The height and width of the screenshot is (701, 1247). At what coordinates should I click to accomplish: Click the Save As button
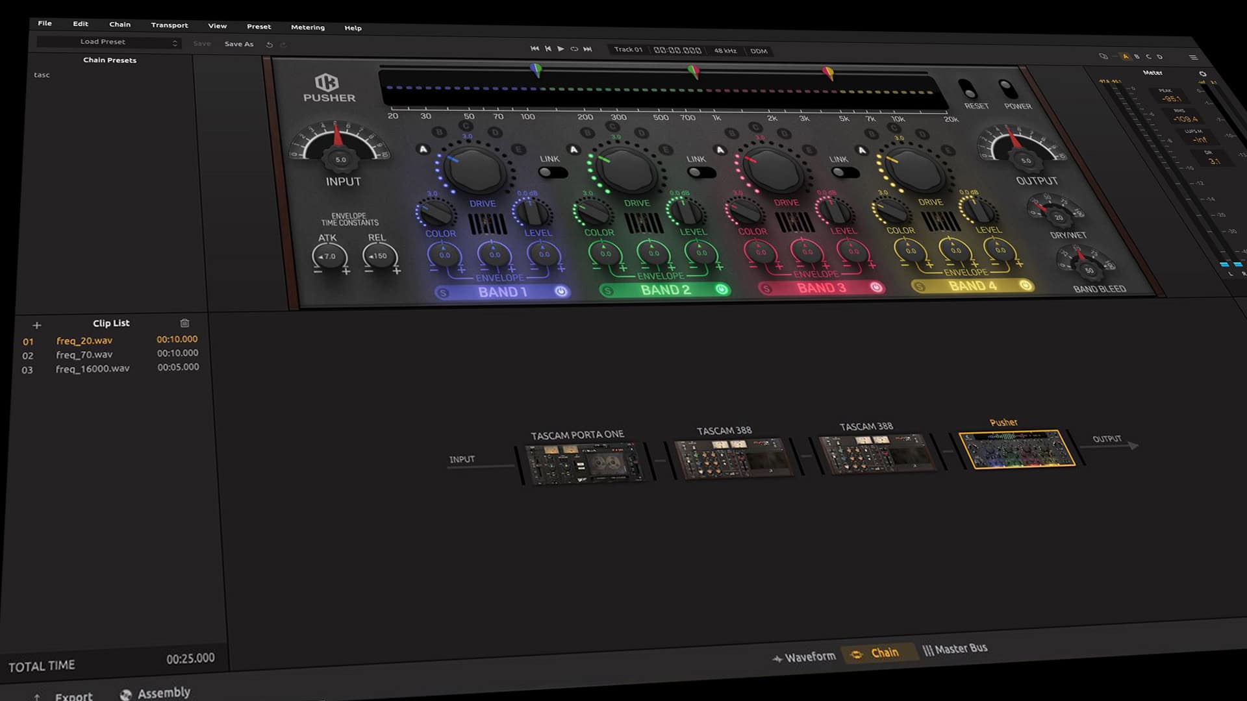[x=238, y=43]
